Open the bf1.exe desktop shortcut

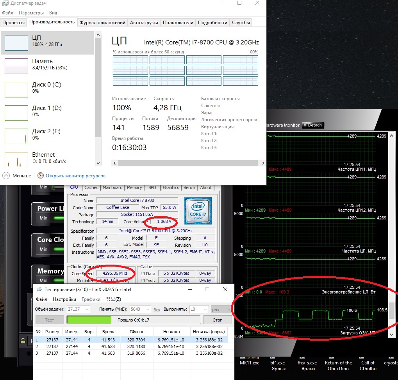[x=279, y=365]
